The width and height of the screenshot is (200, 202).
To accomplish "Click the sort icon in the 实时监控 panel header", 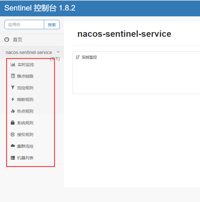I will pos(78,57).
